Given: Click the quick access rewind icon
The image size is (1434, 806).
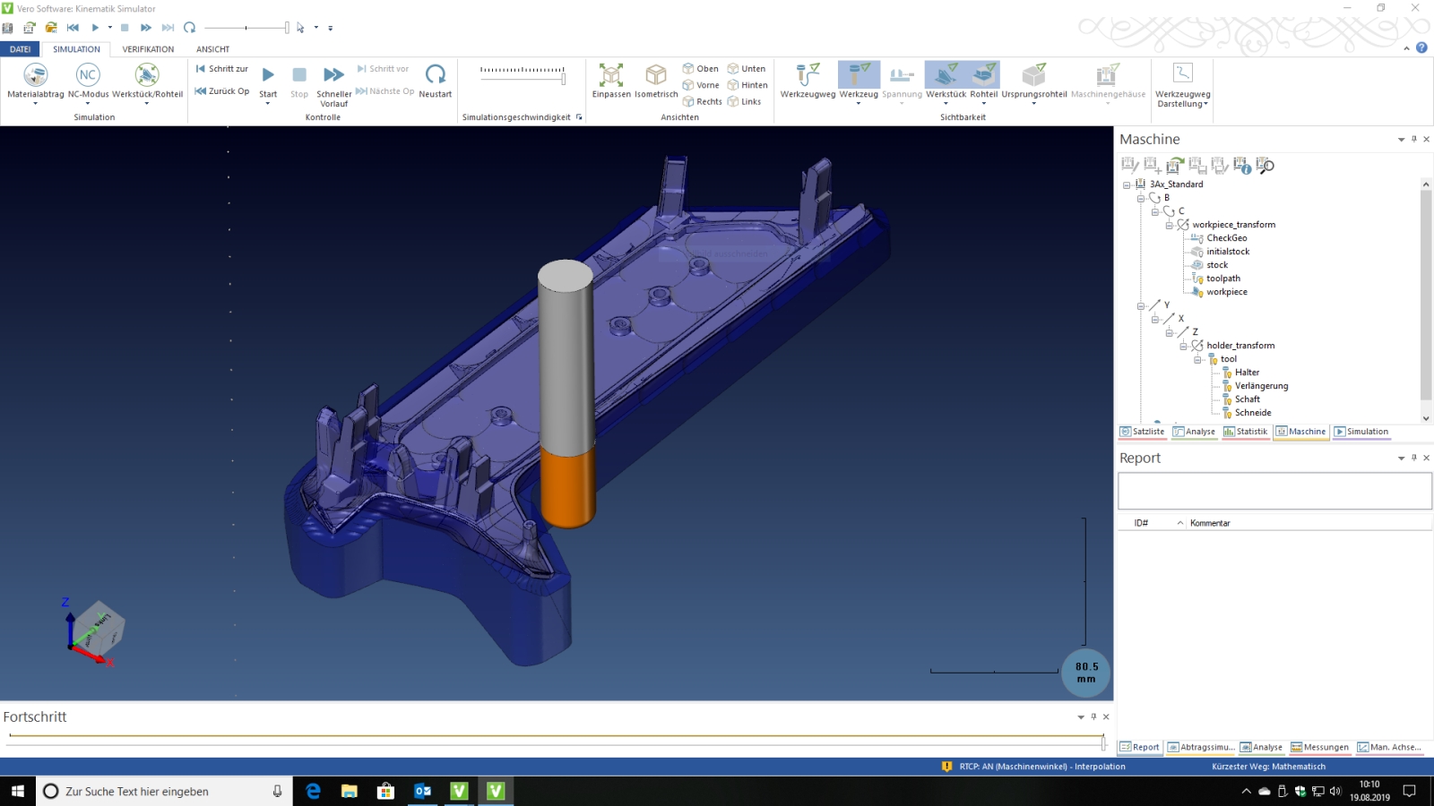Looking at the screenshot, I should pos(73,28).
